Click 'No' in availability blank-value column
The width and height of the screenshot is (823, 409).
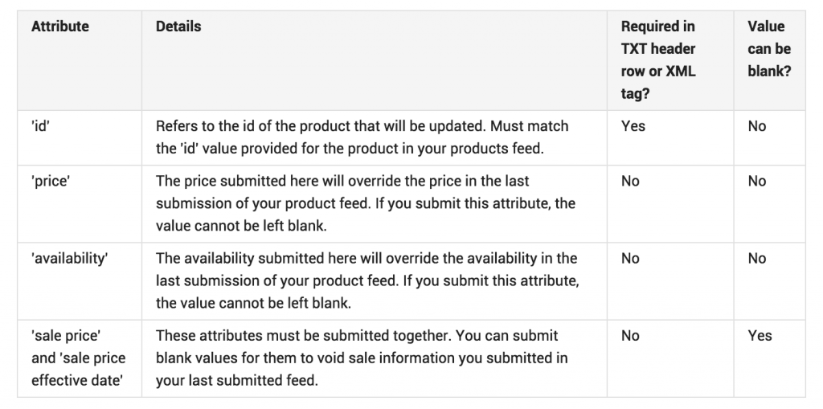pos(757,258)
